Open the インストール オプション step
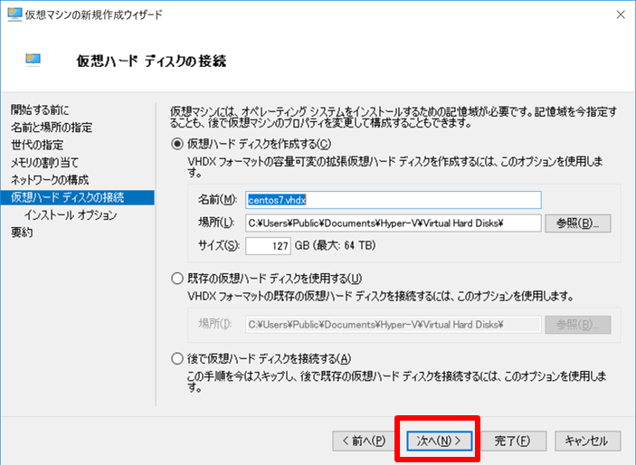This screenshot has width=636, height=465. tap(71, 215)
